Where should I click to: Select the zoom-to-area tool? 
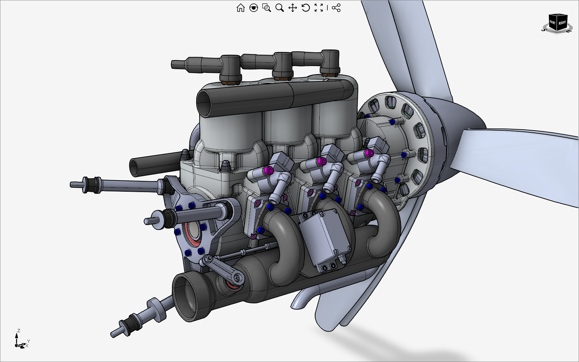click(x=266, y=8)
